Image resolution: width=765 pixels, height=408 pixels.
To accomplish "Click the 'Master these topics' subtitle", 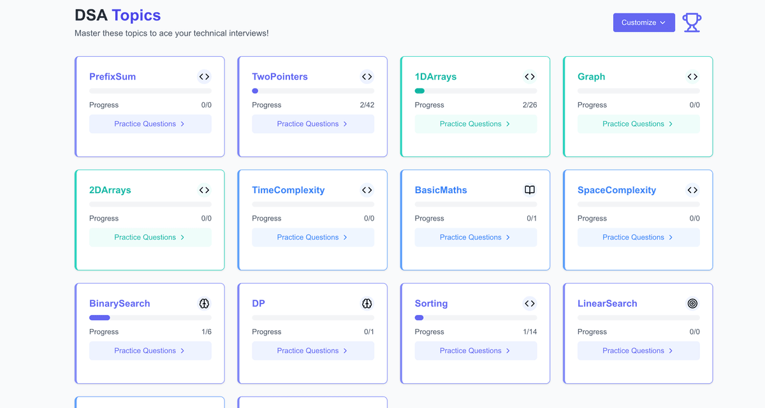I will (x=171, y=33).
